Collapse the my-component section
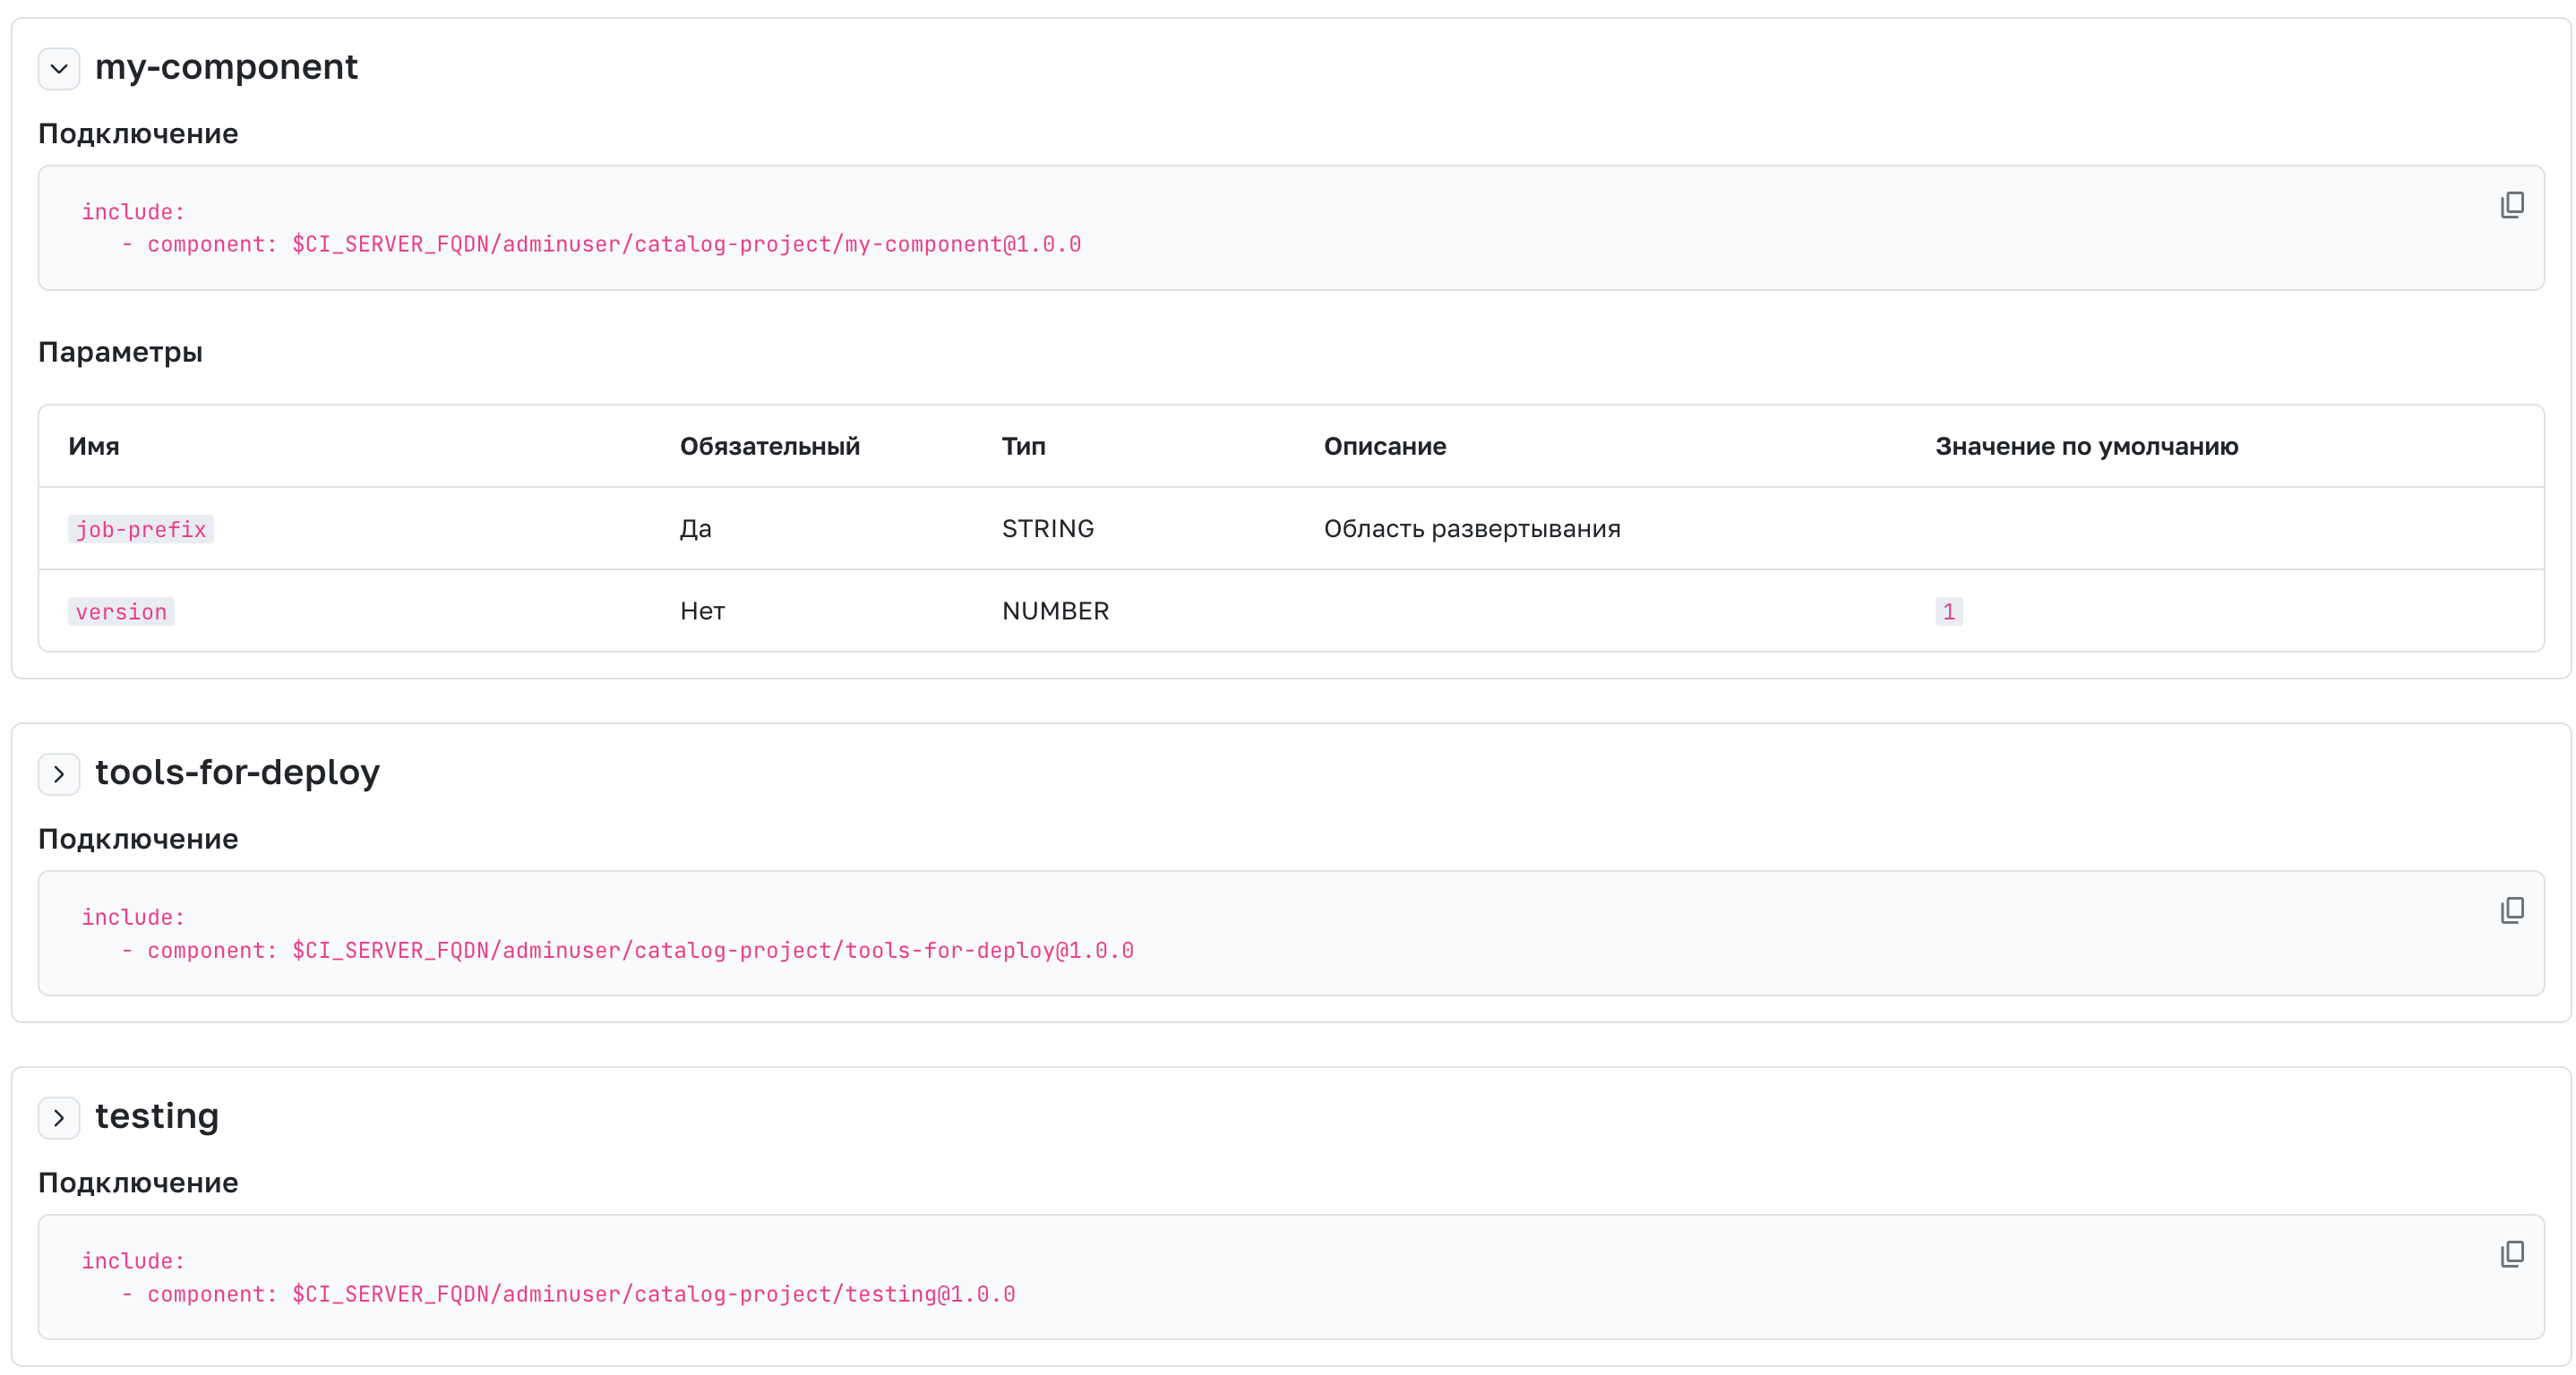The height and width of the screenshot is (1375, 2576). point(59,69)
